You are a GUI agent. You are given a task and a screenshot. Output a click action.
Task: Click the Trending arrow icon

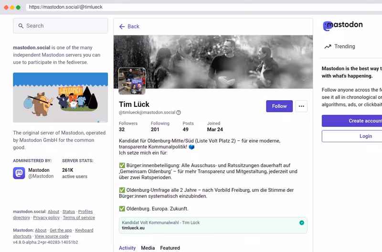(x=328, y=46)
